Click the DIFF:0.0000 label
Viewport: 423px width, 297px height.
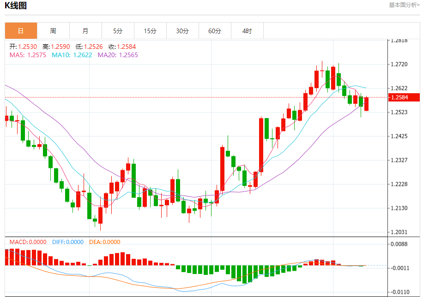(68, 242)
